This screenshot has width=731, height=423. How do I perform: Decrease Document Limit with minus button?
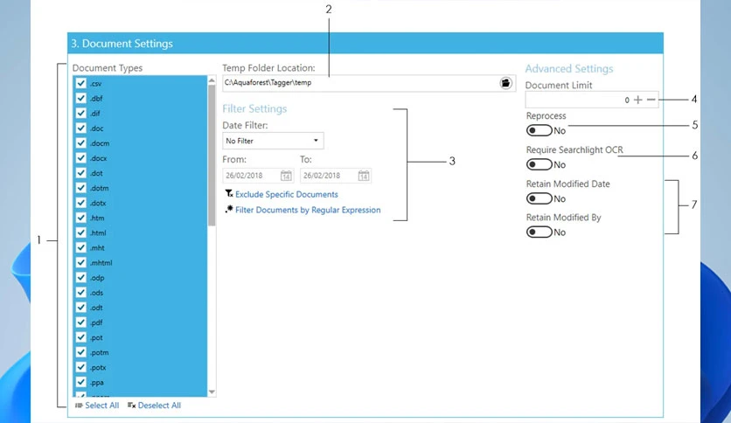(x=651, y=100)
